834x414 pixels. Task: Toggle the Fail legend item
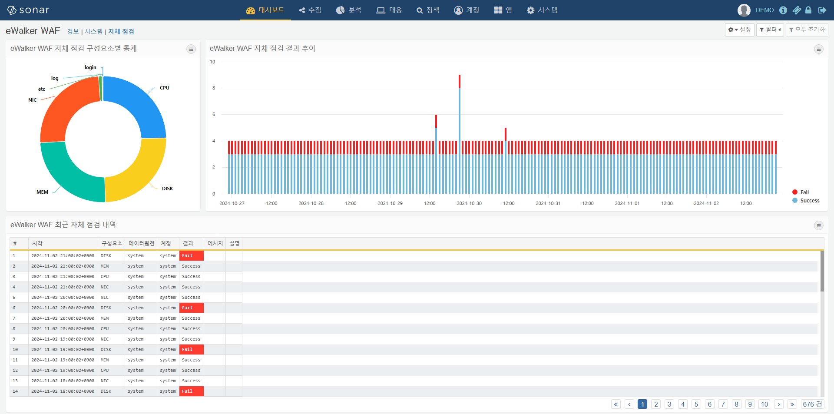click(801, 192)
